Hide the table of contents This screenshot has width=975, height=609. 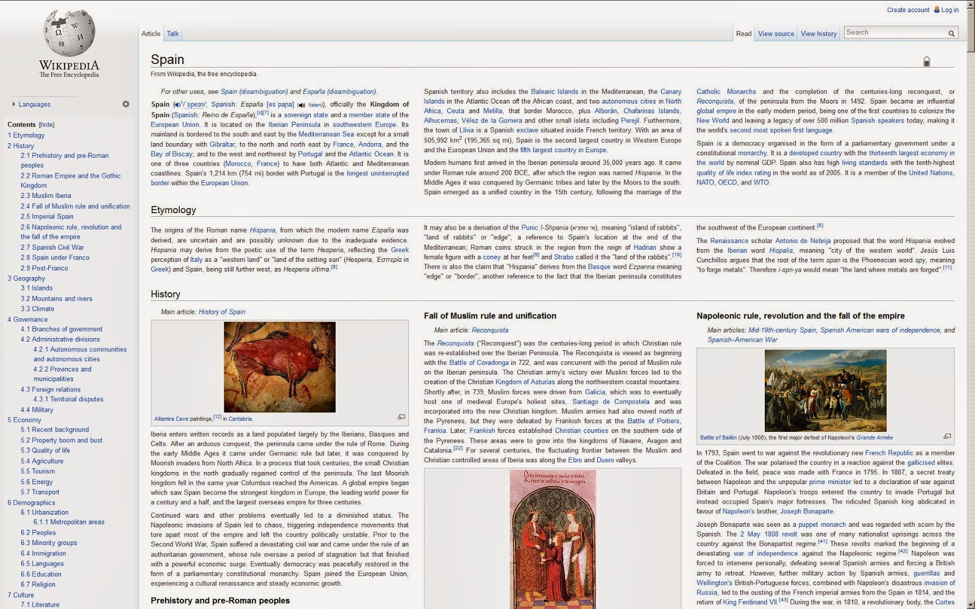[46, 124]
